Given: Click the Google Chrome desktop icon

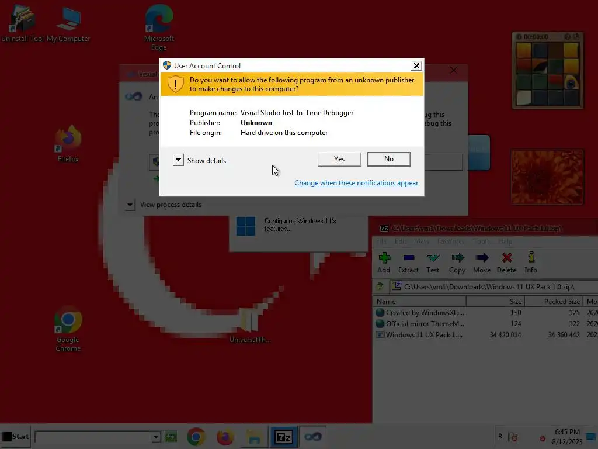Looking at the screenshot, I should (x=68, y=329).
